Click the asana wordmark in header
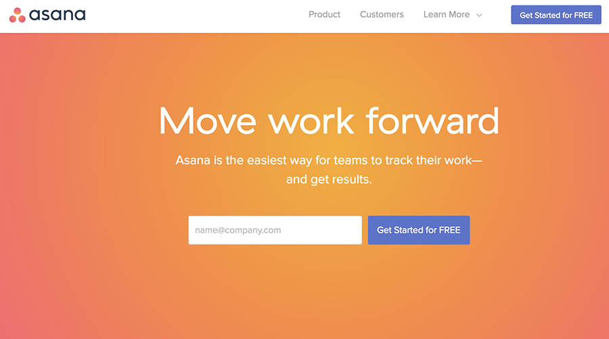The height and width of the screenshot is (339, 609). coord(57,15)
